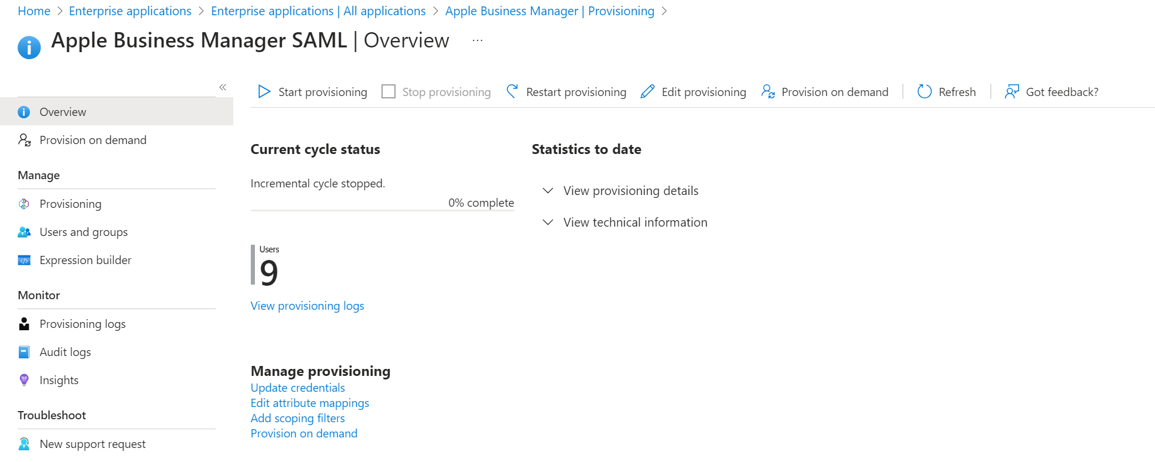Open Users and groups menu item
The width and height of the screenshot is (1155, 462).
(83, 232)
